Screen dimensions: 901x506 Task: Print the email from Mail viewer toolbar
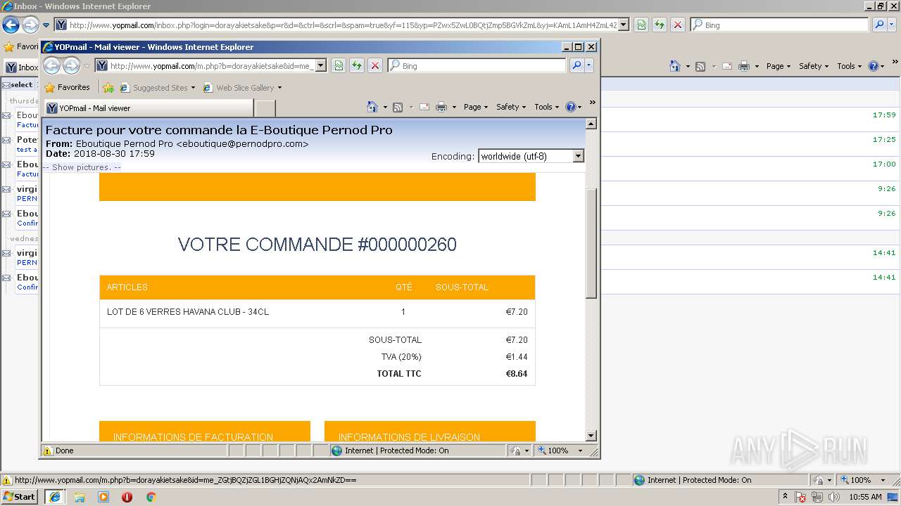pos(441,107)
